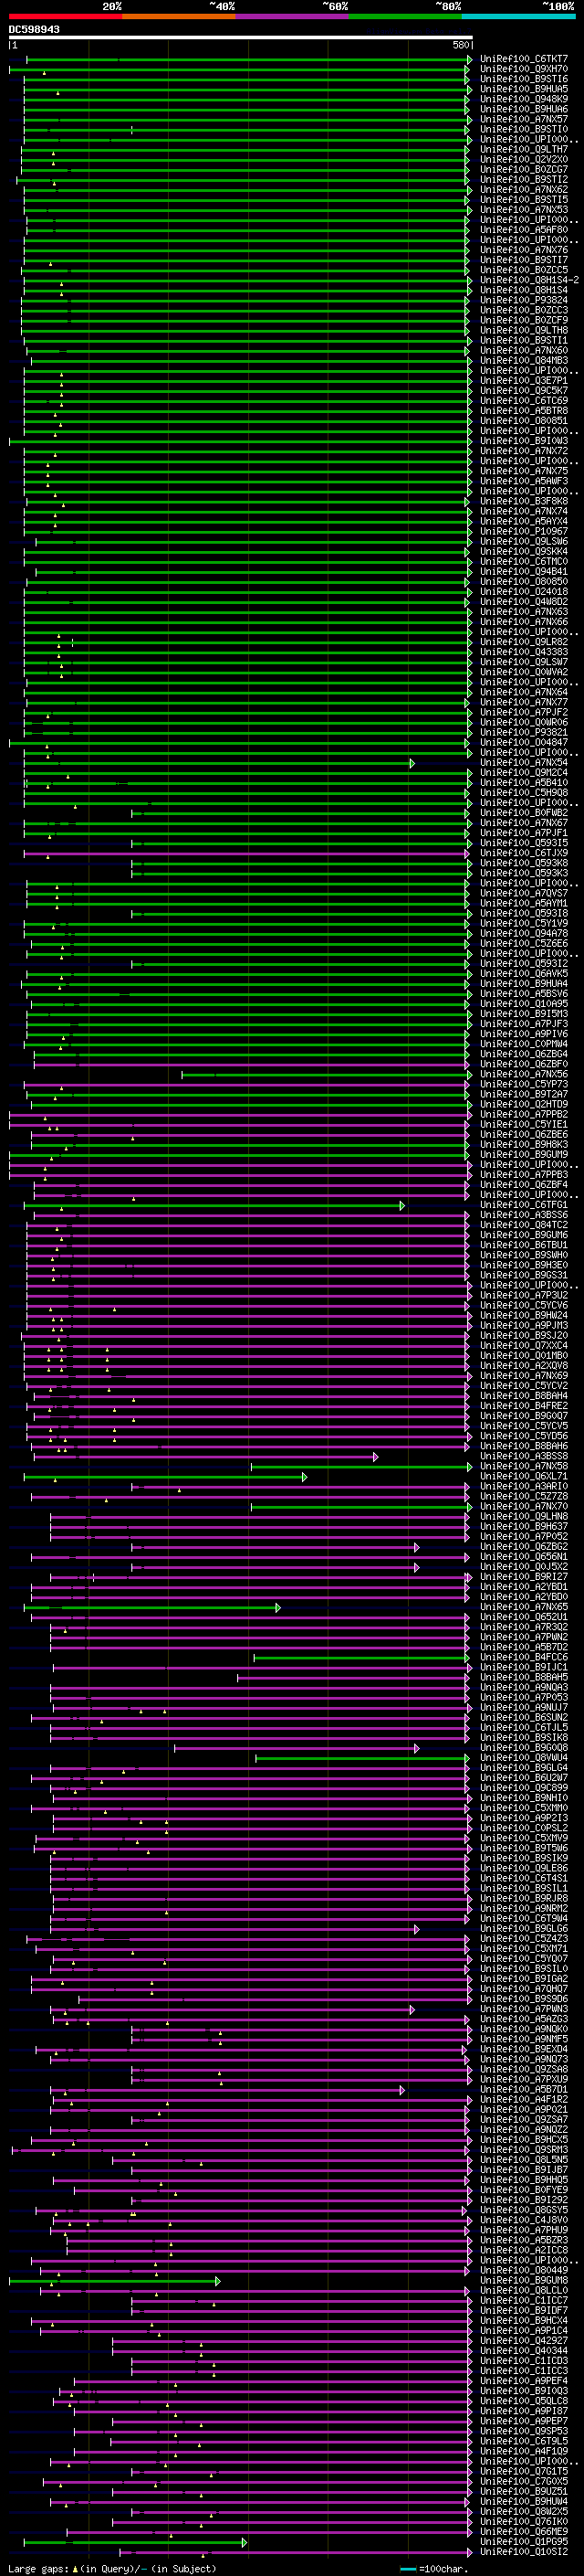The image size is (584, 2576).
Task: Select hit UniRef100_A4F1R2
Action: (x=523, y=2101)
